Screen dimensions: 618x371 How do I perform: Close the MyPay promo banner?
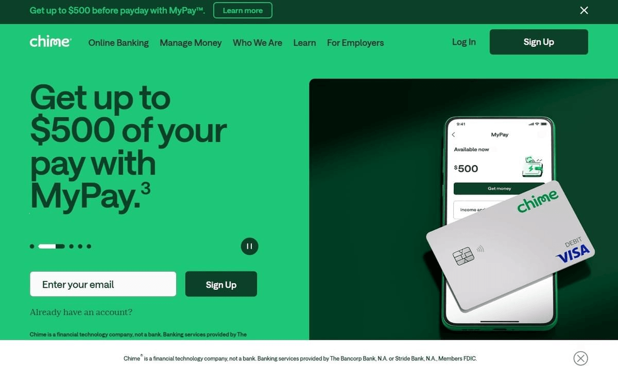[x=584, y=10]
